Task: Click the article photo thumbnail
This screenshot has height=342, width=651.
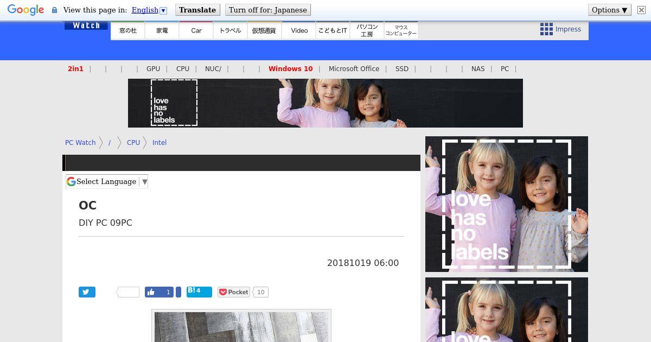Action: click(x=241, y=326)
